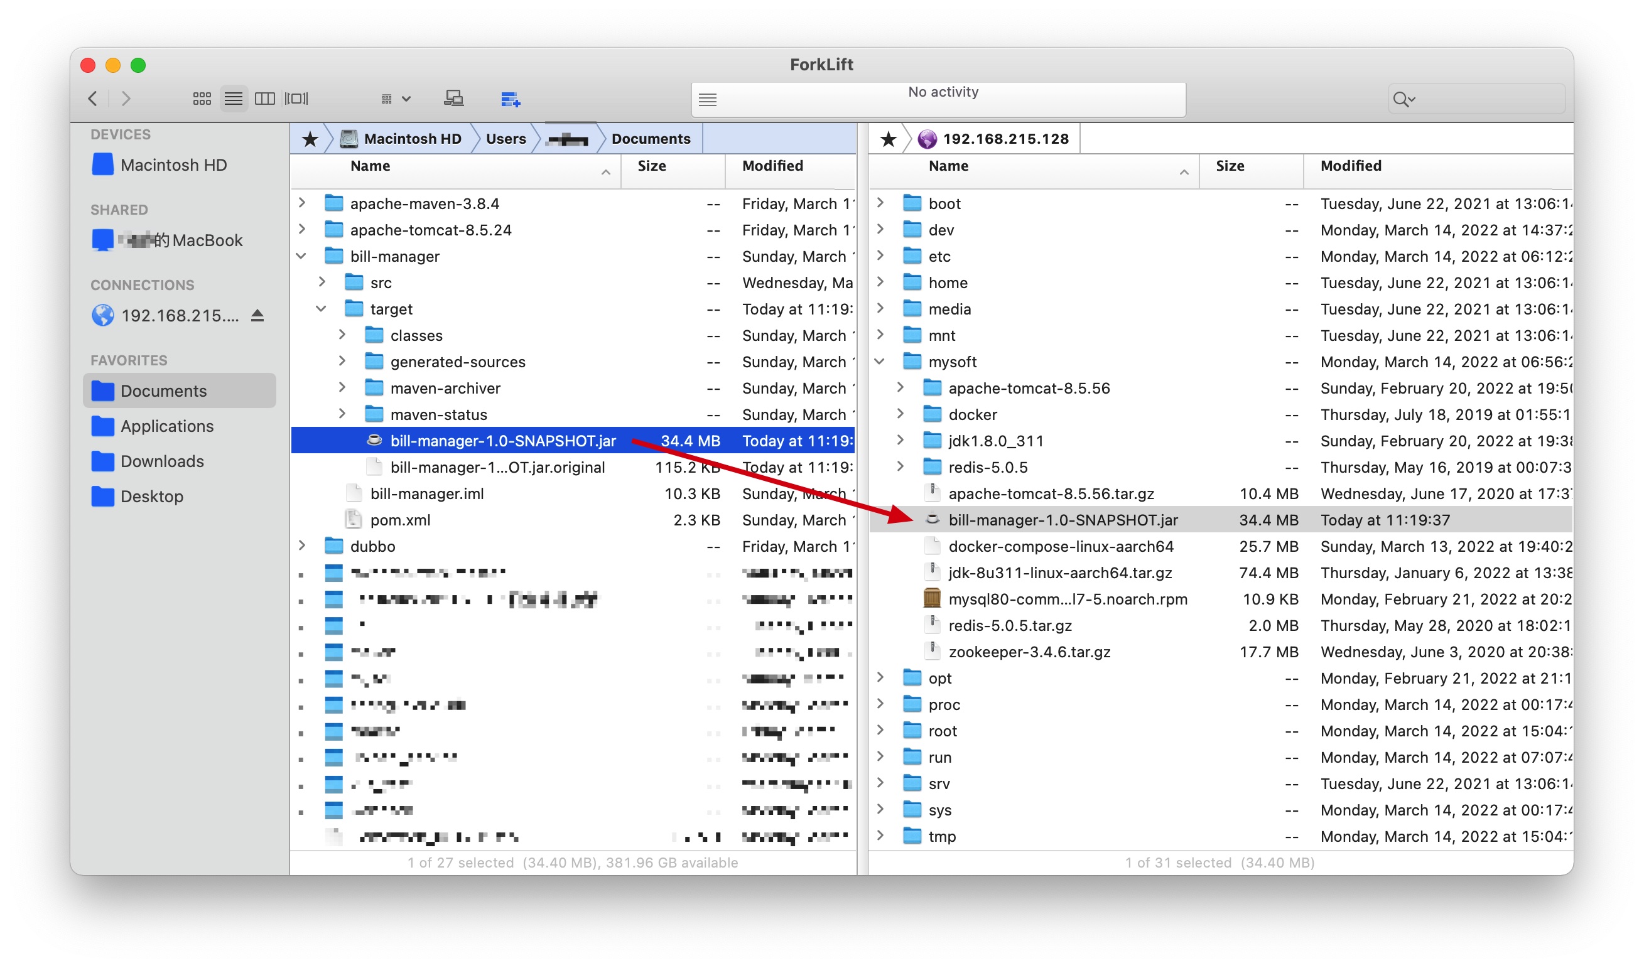Sort right pane by Size column
Viewport: 1644px width, 968px height.
(x=1252, y=171)
